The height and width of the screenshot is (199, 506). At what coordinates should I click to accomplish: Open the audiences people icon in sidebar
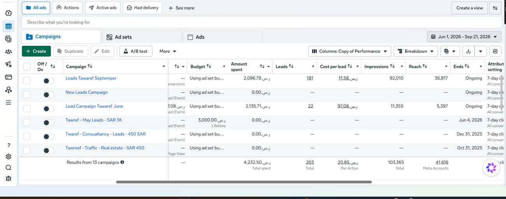[x=9, y=51]
